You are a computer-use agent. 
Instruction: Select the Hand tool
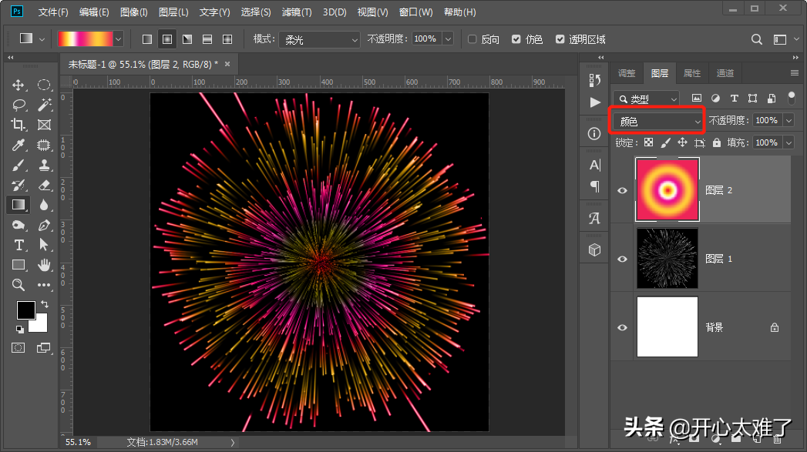click(x=44, y=265)
